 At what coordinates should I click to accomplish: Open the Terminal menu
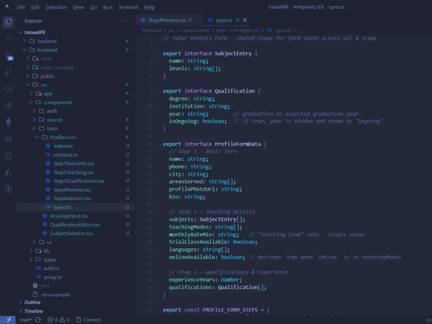128,7
